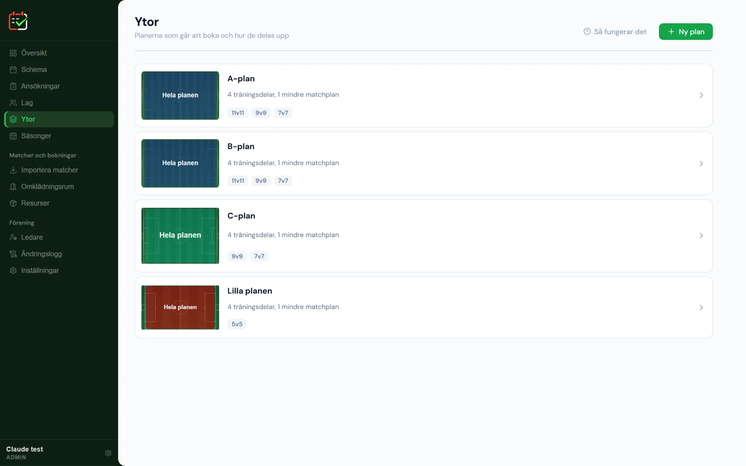Click the Resurser box icon
The width and height of the screenshot is (746, 466).
tap(13, 203)
